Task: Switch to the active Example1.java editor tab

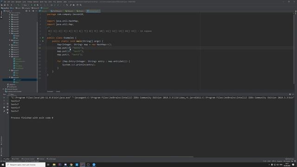Action: [93, 11]
